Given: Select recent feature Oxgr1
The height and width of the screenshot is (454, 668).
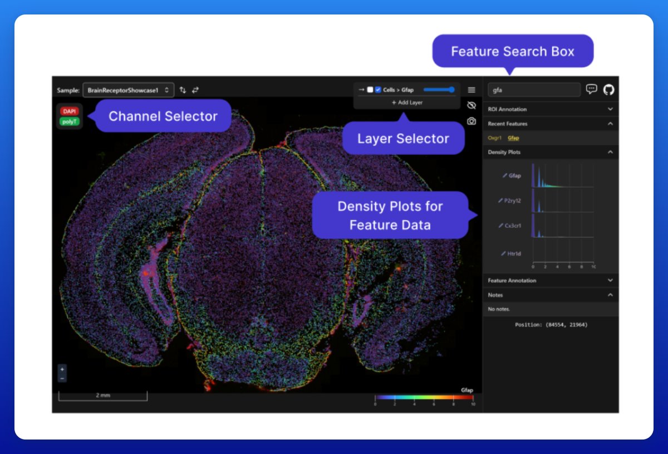Looking at the screenshot, I should click(494, 138).
